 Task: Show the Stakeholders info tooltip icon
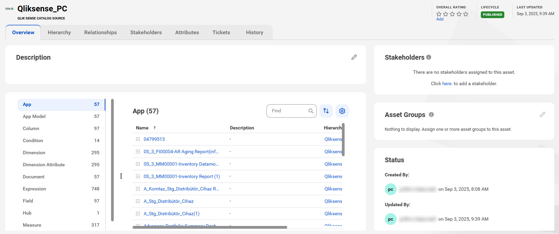[429, 57]
